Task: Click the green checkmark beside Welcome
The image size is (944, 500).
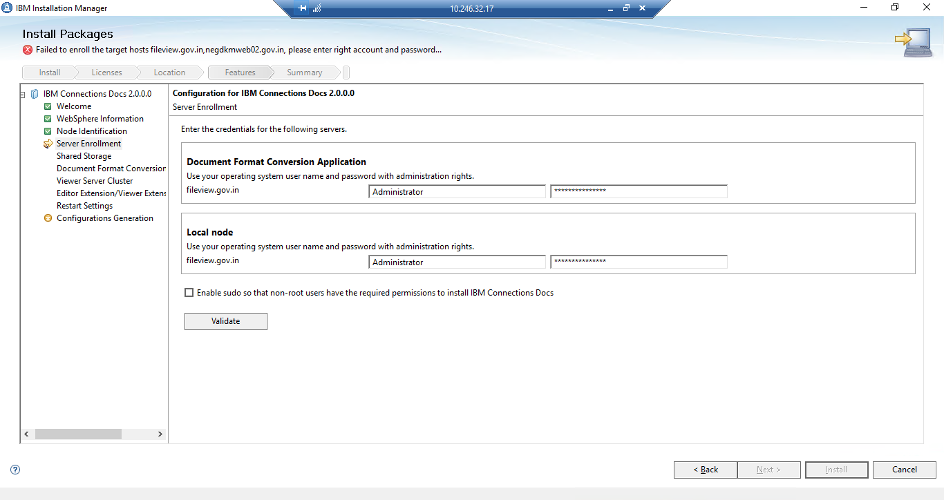Action: point(48,106)
